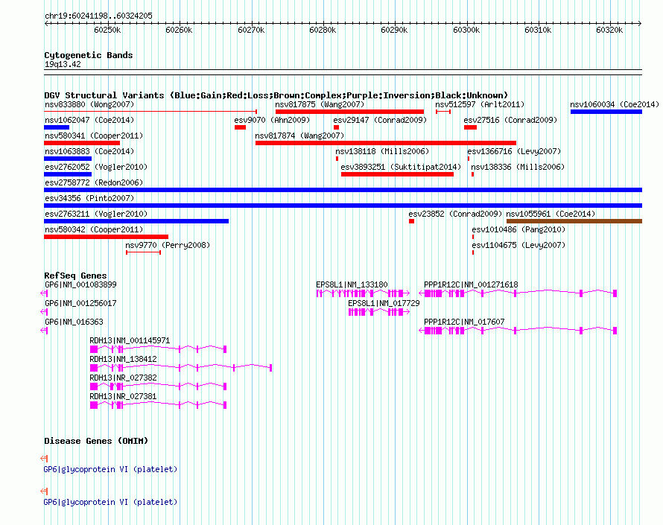
Task: Click nsv580341 (Cooper2011) variant label
Action: pyautogui.click(x=94, y=136)
